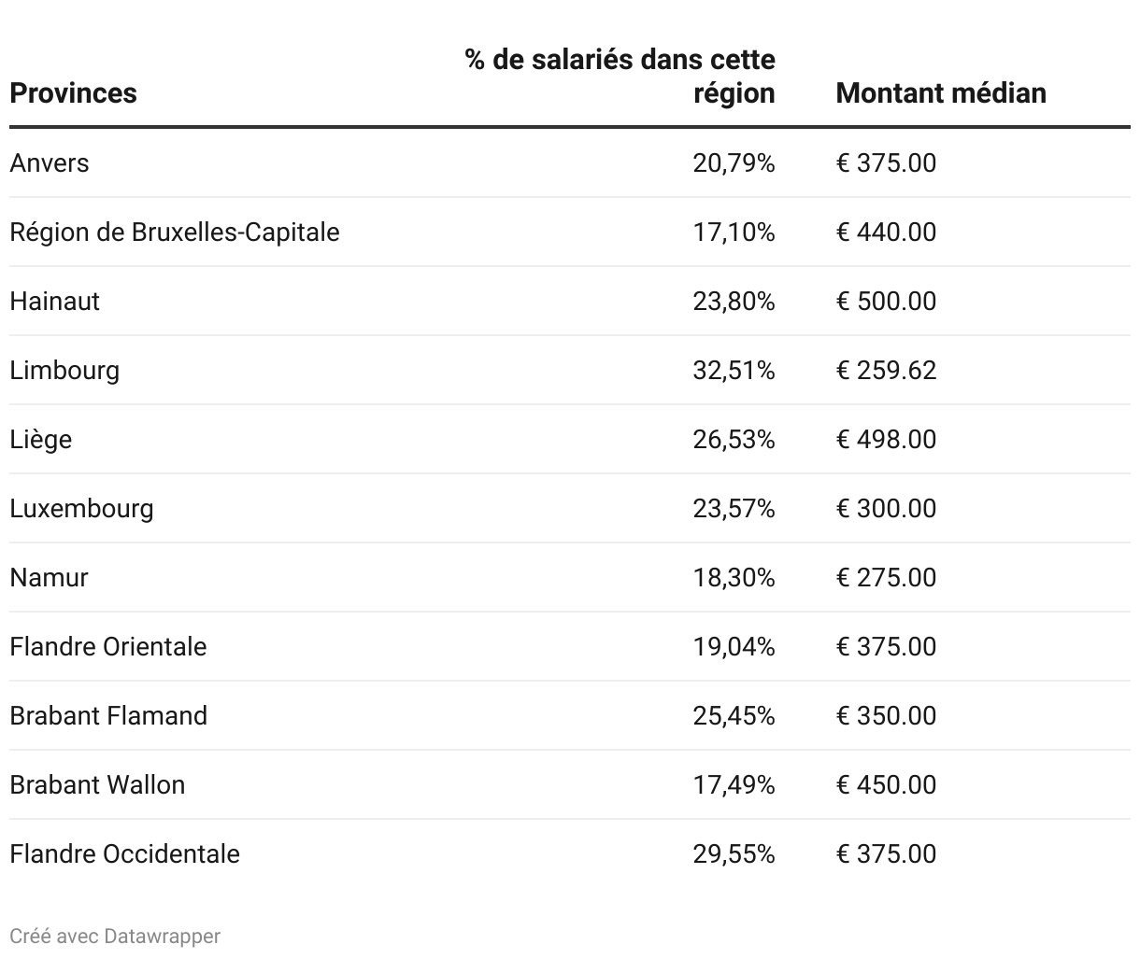Click the '% de salariés dans cette région' header
The image size is (1140, 958).
620,77
